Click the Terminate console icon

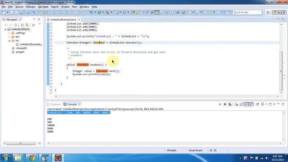pyautogui.click(x=220, y=104)
